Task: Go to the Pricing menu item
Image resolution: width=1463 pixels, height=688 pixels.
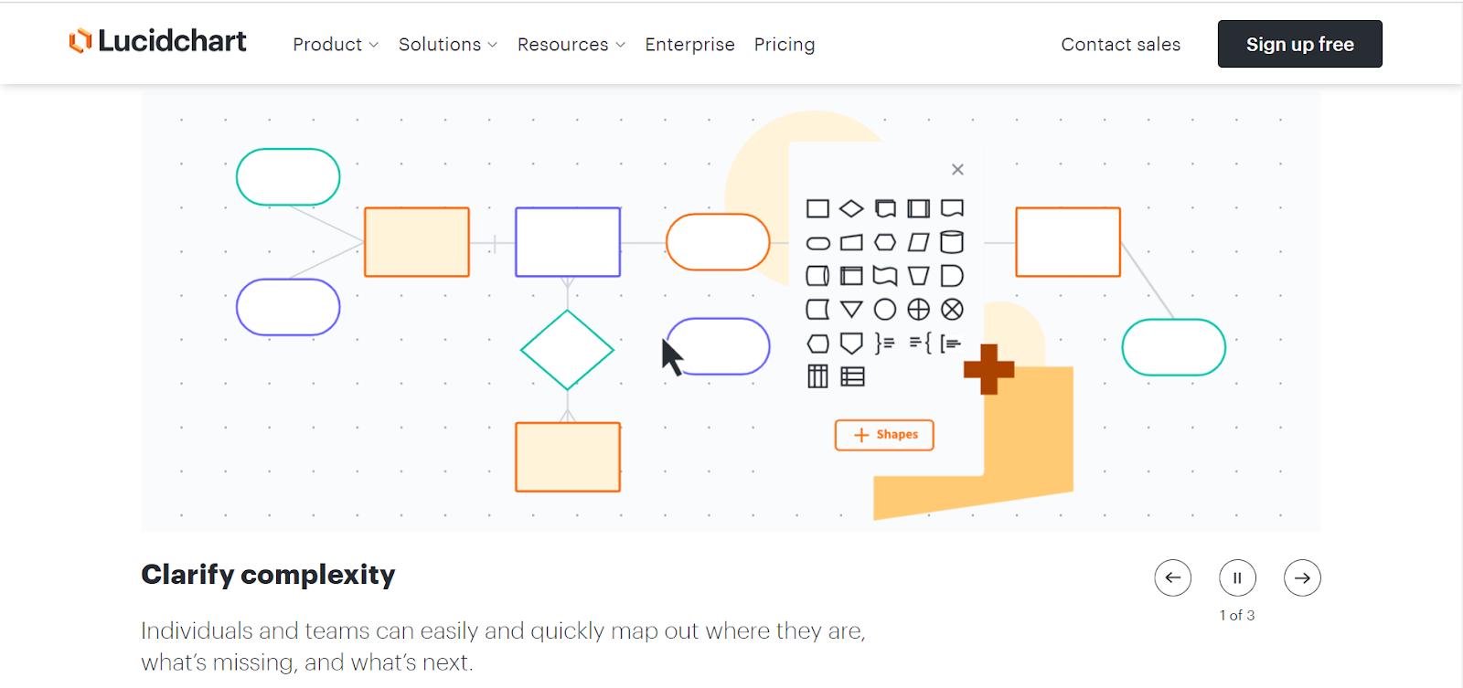Action: pyautogui.click(x=784, y=44)
